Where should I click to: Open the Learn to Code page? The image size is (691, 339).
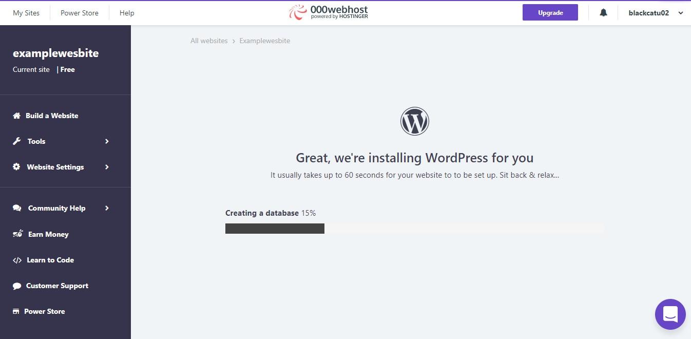pyautogui.click(x=50, y=260)
